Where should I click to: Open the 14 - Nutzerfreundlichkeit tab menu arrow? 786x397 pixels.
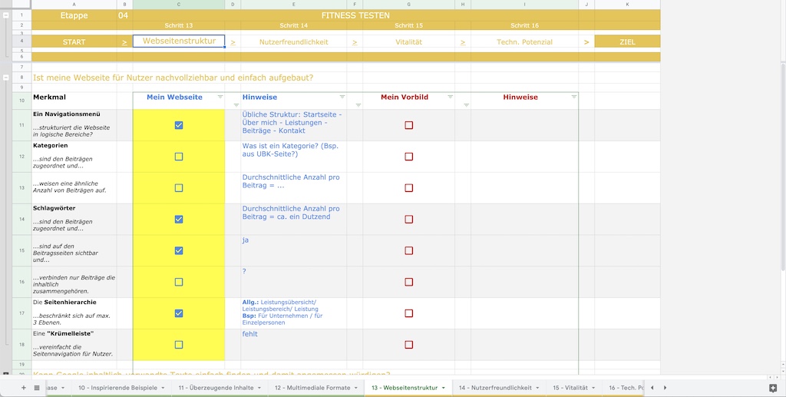point(537,388)
